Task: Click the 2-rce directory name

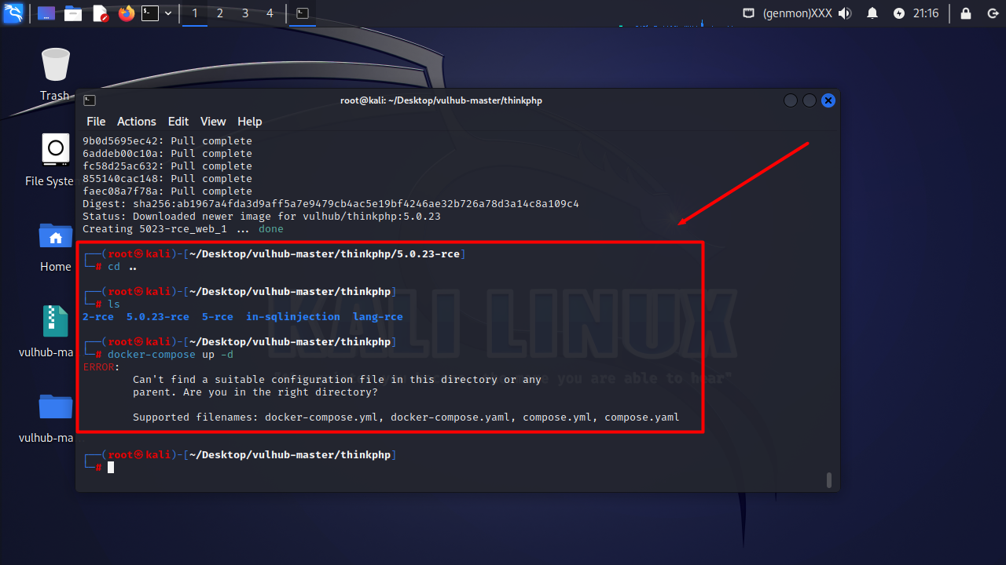Action: pyautogui.click(x=98, y=316)
